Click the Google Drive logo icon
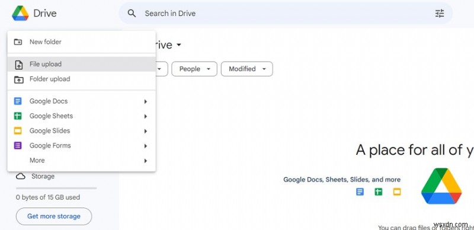The image size is (474, 230). [20, 13]
